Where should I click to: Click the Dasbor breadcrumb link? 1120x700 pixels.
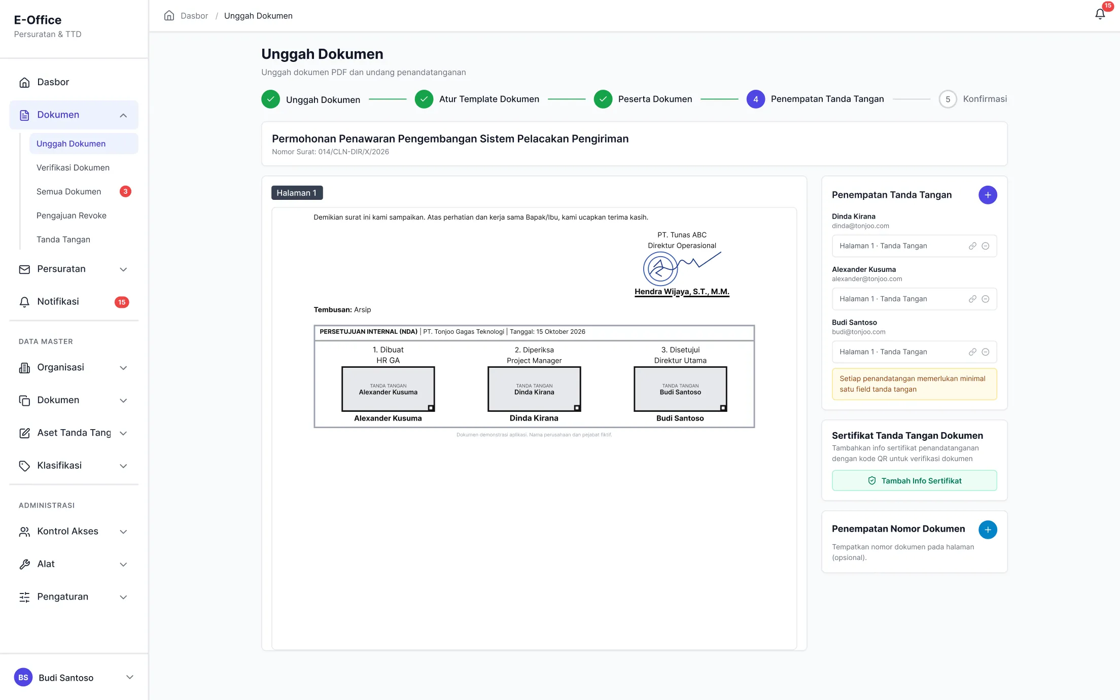(x=194, y=16)
